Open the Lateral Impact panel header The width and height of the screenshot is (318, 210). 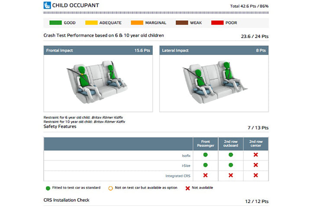pos(214,51)
